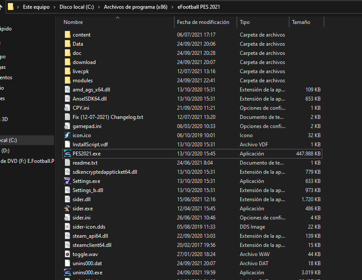Click steamclient64.dll date 20/02/2017 19:56

click(196, 245)
